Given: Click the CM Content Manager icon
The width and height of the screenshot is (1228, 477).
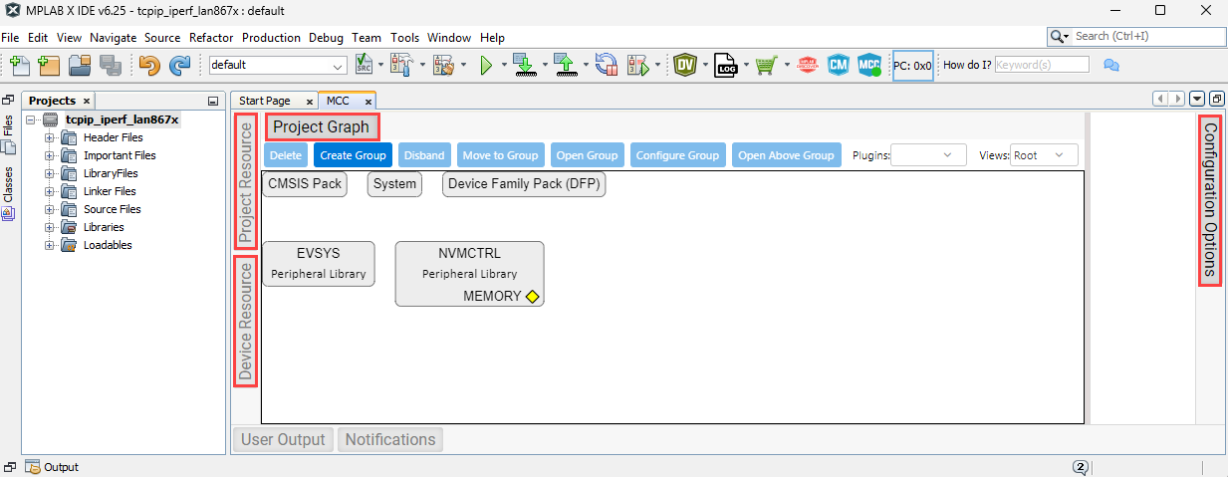Looking at the screenshot, I should pos(839,65).
